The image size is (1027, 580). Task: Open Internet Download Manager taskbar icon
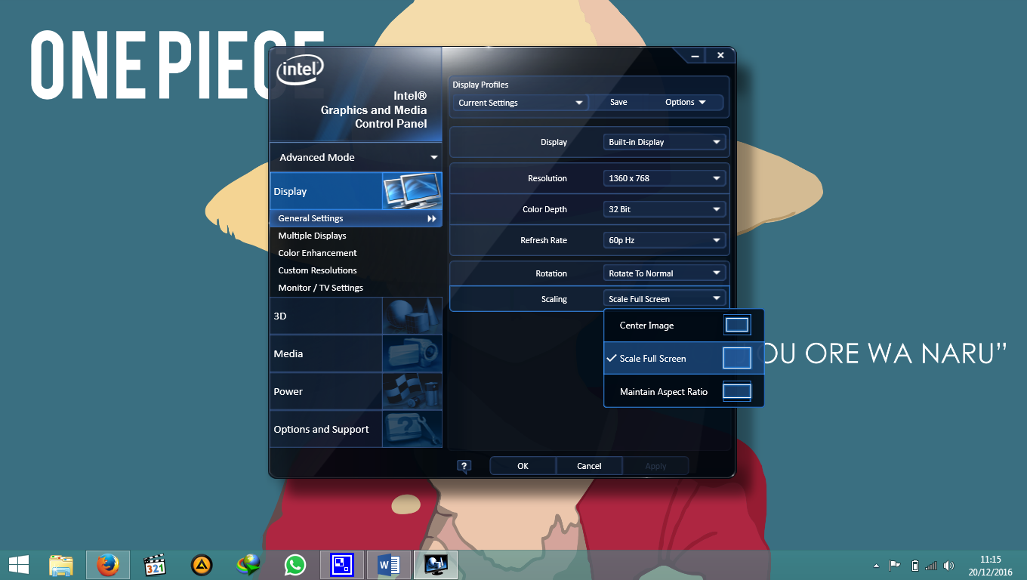(x=248, y=565)
